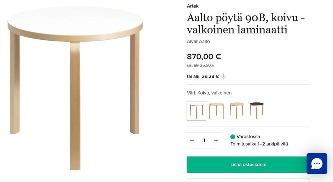This screenshot has height=182, width=333.
Task: Click the 'tai alk. 29,28 €' financing text
Action: (203, 76)
